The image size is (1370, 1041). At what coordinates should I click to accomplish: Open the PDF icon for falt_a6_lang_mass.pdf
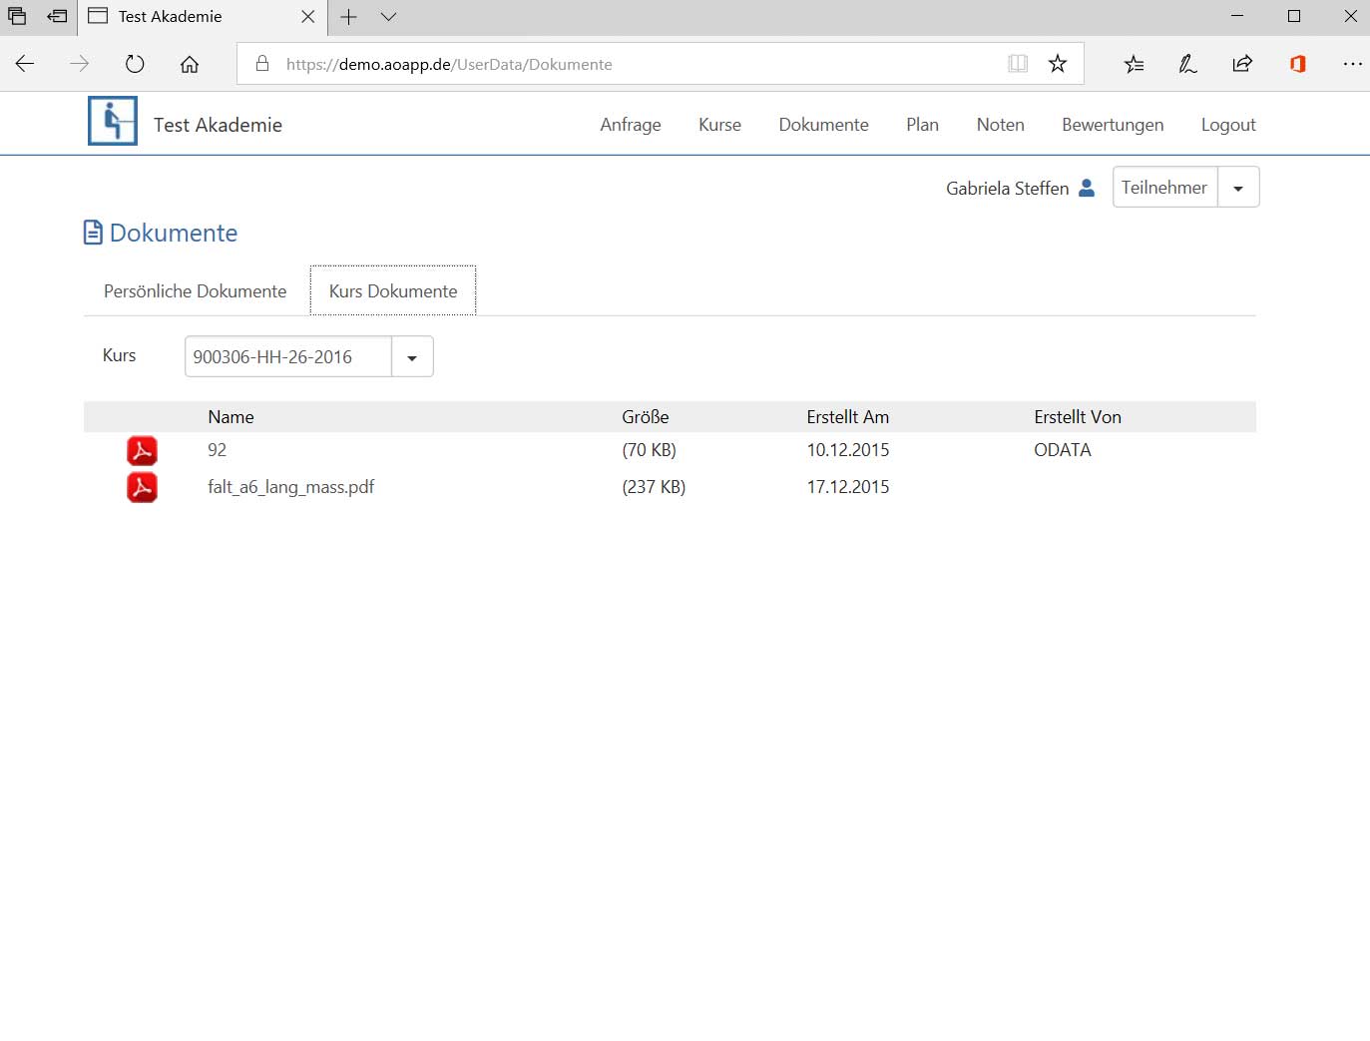click(x=142, y=487)
